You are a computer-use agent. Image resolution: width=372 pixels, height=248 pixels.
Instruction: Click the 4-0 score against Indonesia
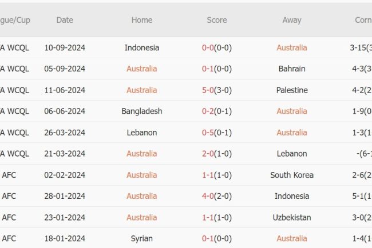(x=217, y=196)
